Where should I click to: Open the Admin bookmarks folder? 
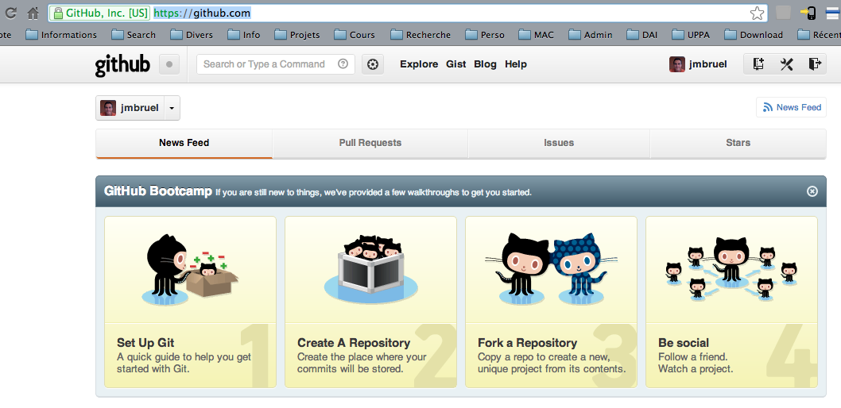point(591,35)
